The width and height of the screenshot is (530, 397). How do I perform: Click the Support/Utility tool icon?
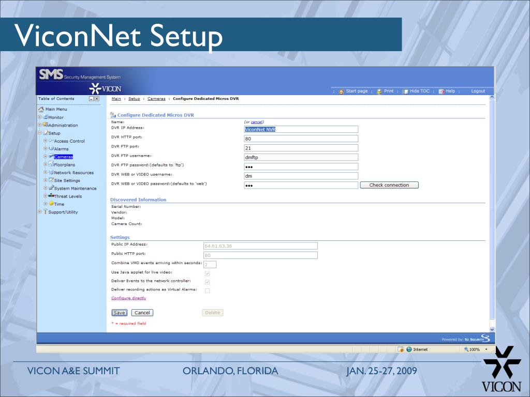click(x=46, y=211)
